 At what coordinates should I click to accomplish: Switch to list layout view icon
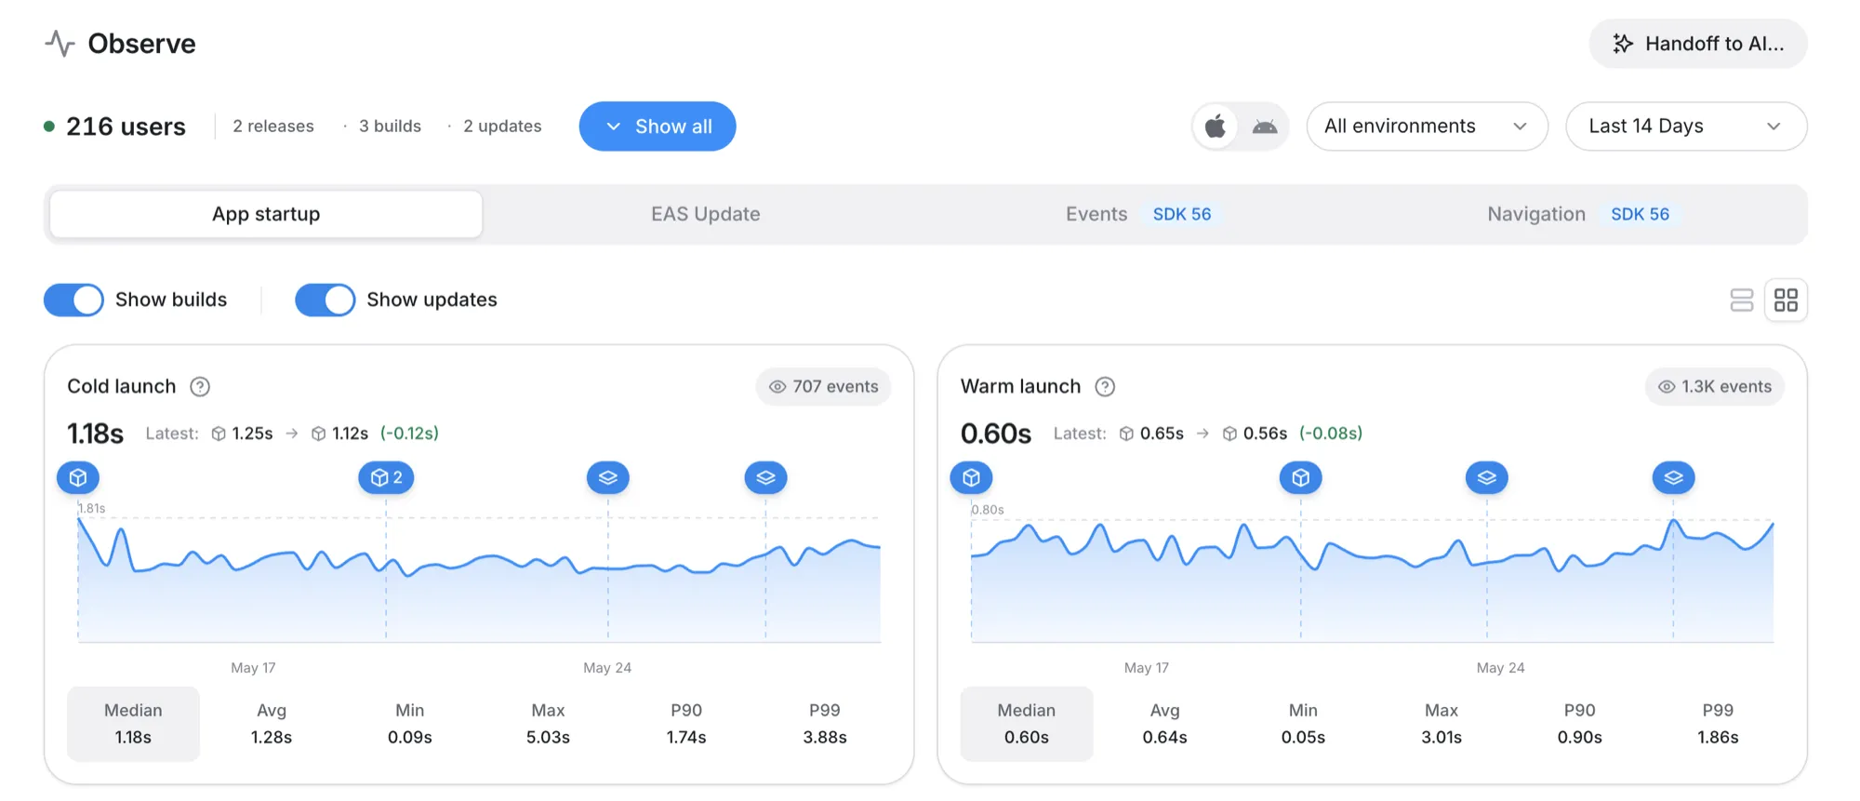[1742, 300]
